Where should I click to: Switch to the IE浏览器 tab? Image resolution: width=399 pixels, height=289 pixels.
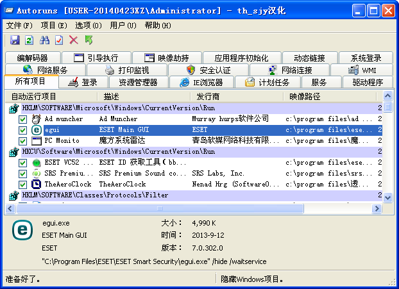[x=201, y=83]
